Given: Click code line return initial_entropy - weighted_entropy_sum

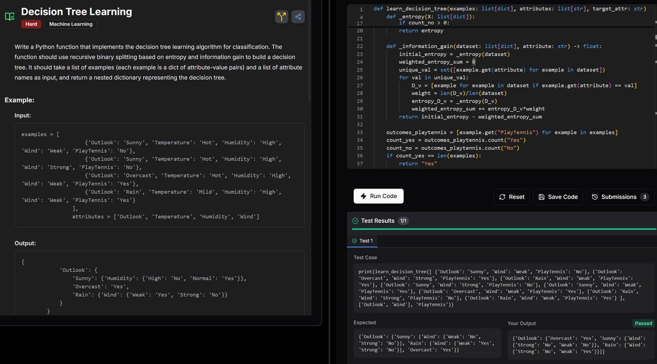Looking at the screenshot, I should 470,117.
